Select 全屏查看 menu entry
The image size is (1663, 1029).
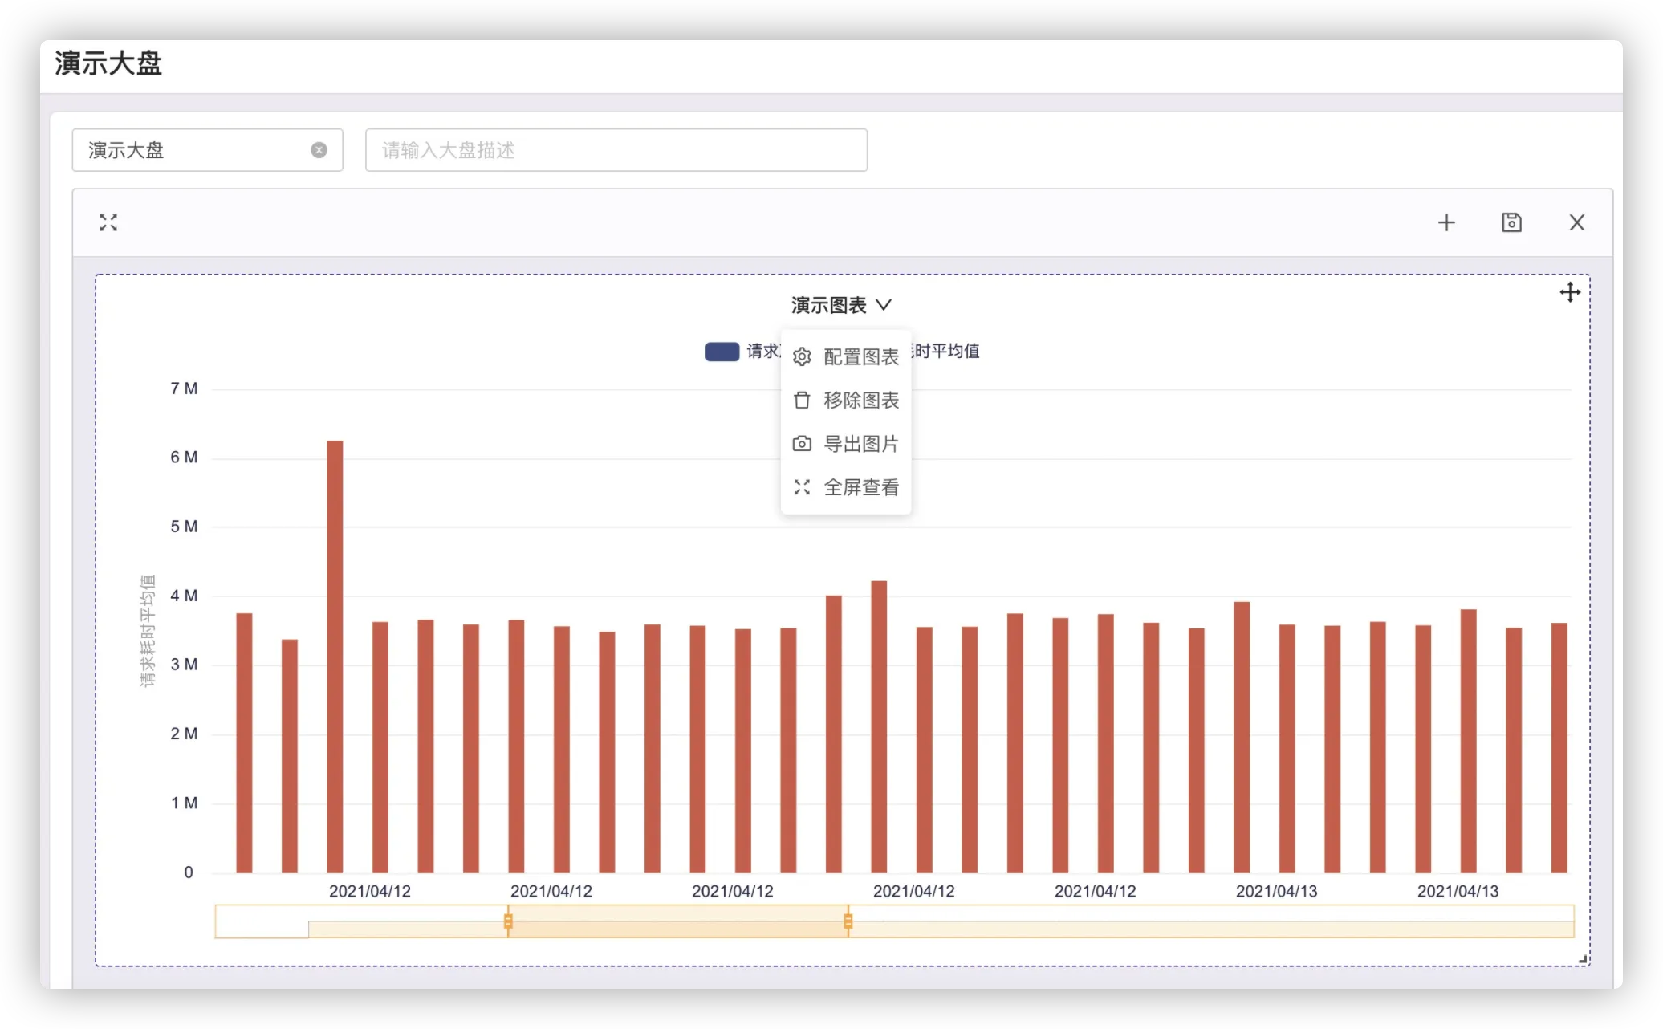click(860, 487)
